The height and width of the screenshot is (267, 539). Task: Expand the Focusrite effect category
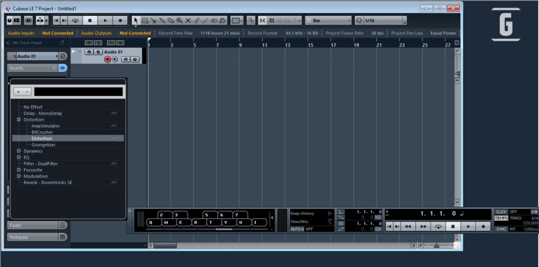click(x=18, y=170)
